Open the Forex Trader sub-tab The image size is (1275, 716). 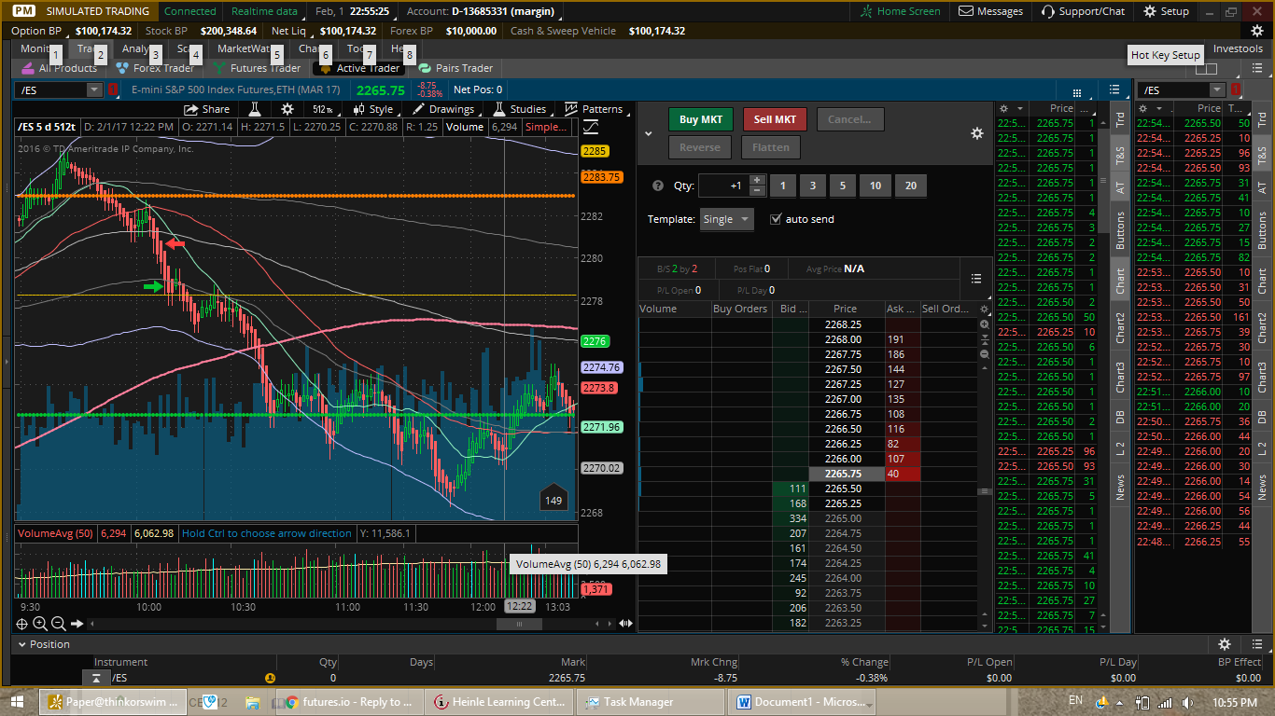pyautogui.click(x=156, y=68)
